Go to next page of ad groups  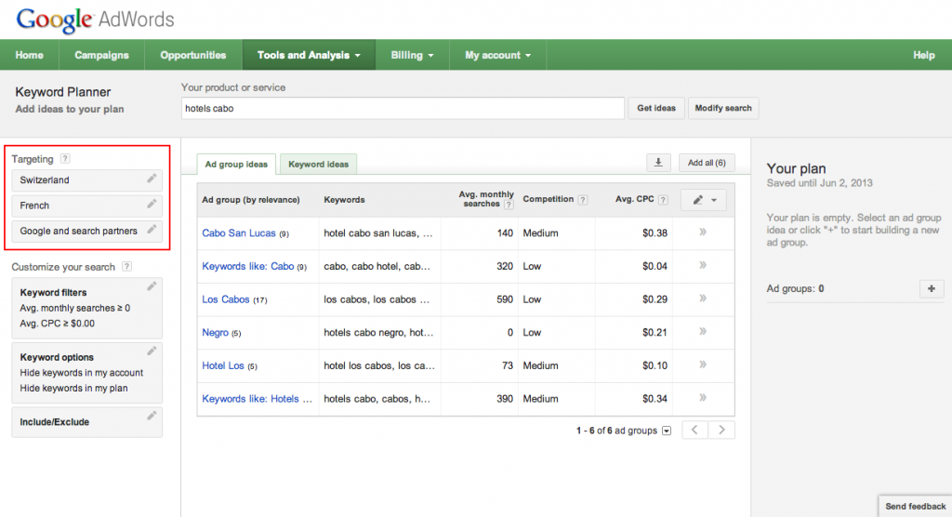click(x=721, y=431)
